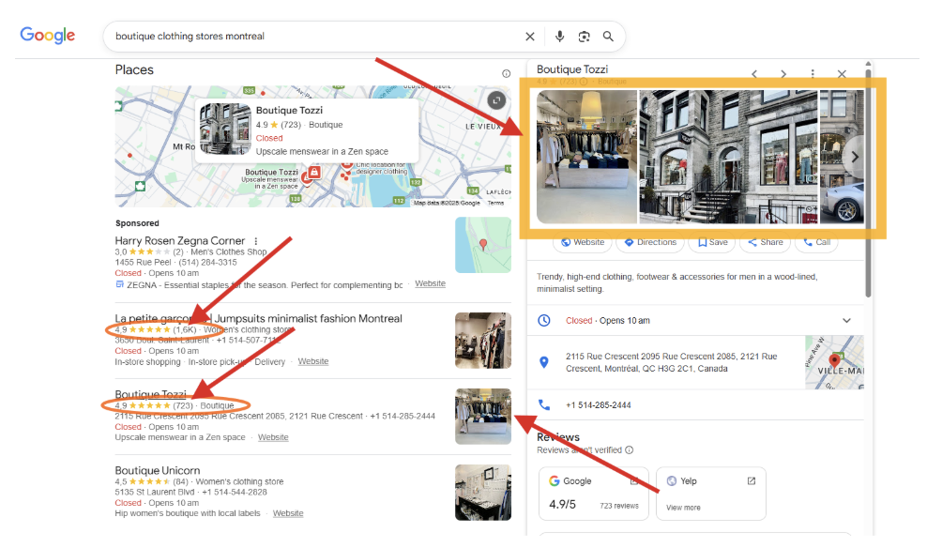Screen dimensions: 927x548
Task: Show next photos in Tozzi carousel
Action: [x=853, y=158]
